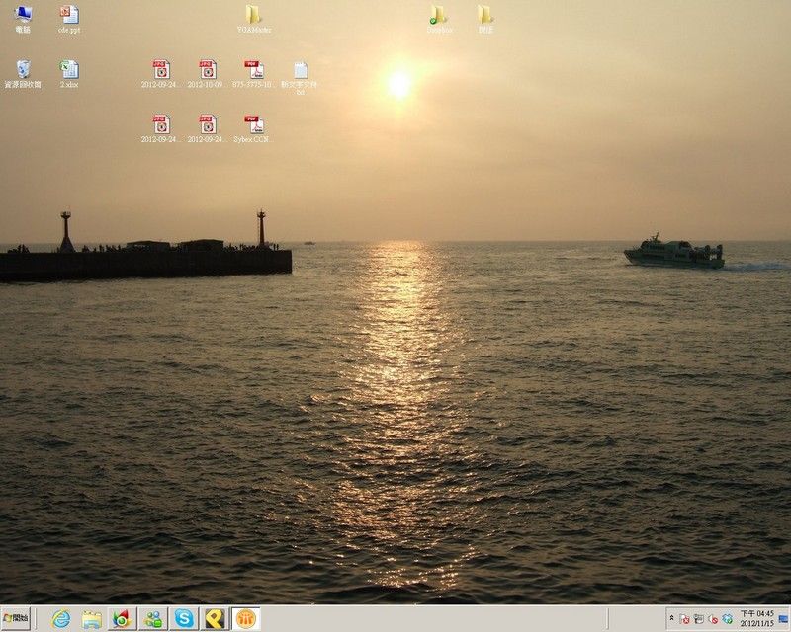Open Skype from the taskbar
Screen dimensions: 791x632
184,619
